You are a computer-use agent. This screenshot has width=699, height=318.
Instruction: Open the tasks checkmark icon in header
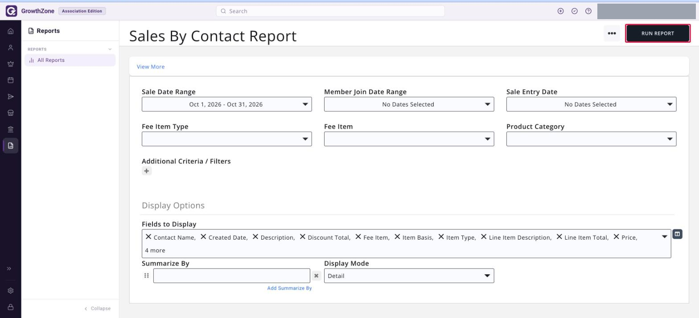575,11
